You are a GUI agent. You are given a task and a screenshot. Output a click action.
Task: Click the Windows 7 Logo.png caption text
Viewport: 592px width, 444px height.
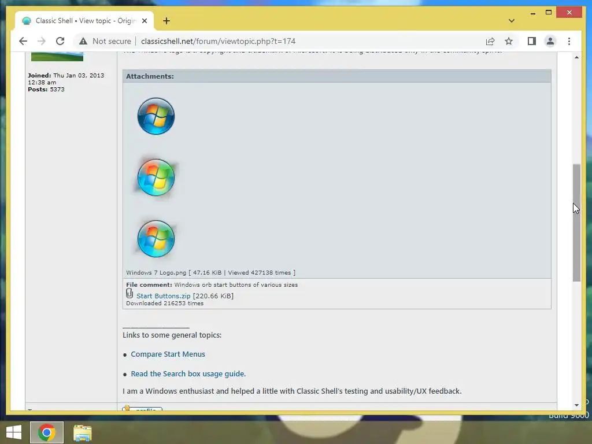point(210,273)
